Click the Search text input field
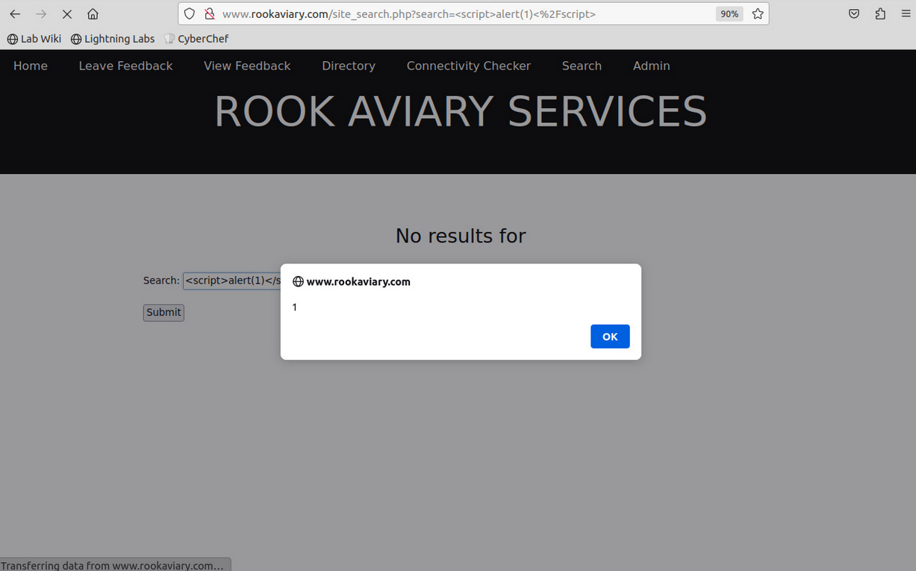Image resolution: width=916 pixels, height=571 pixels. (231, 281)
